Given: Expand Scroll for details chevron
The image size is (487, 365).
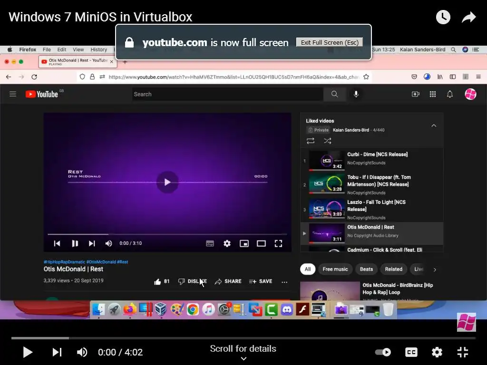Looking at the screenshot, I should (x=243, y=359).
